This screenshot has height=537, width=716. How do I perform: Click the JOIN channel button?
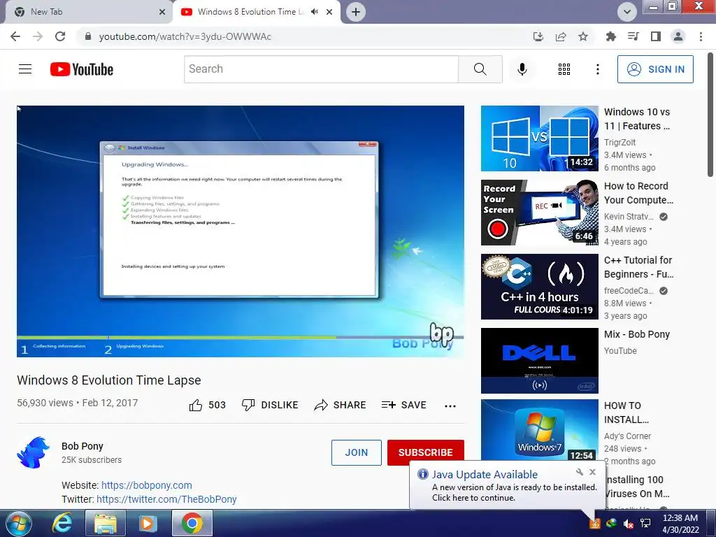click(356, 452)
